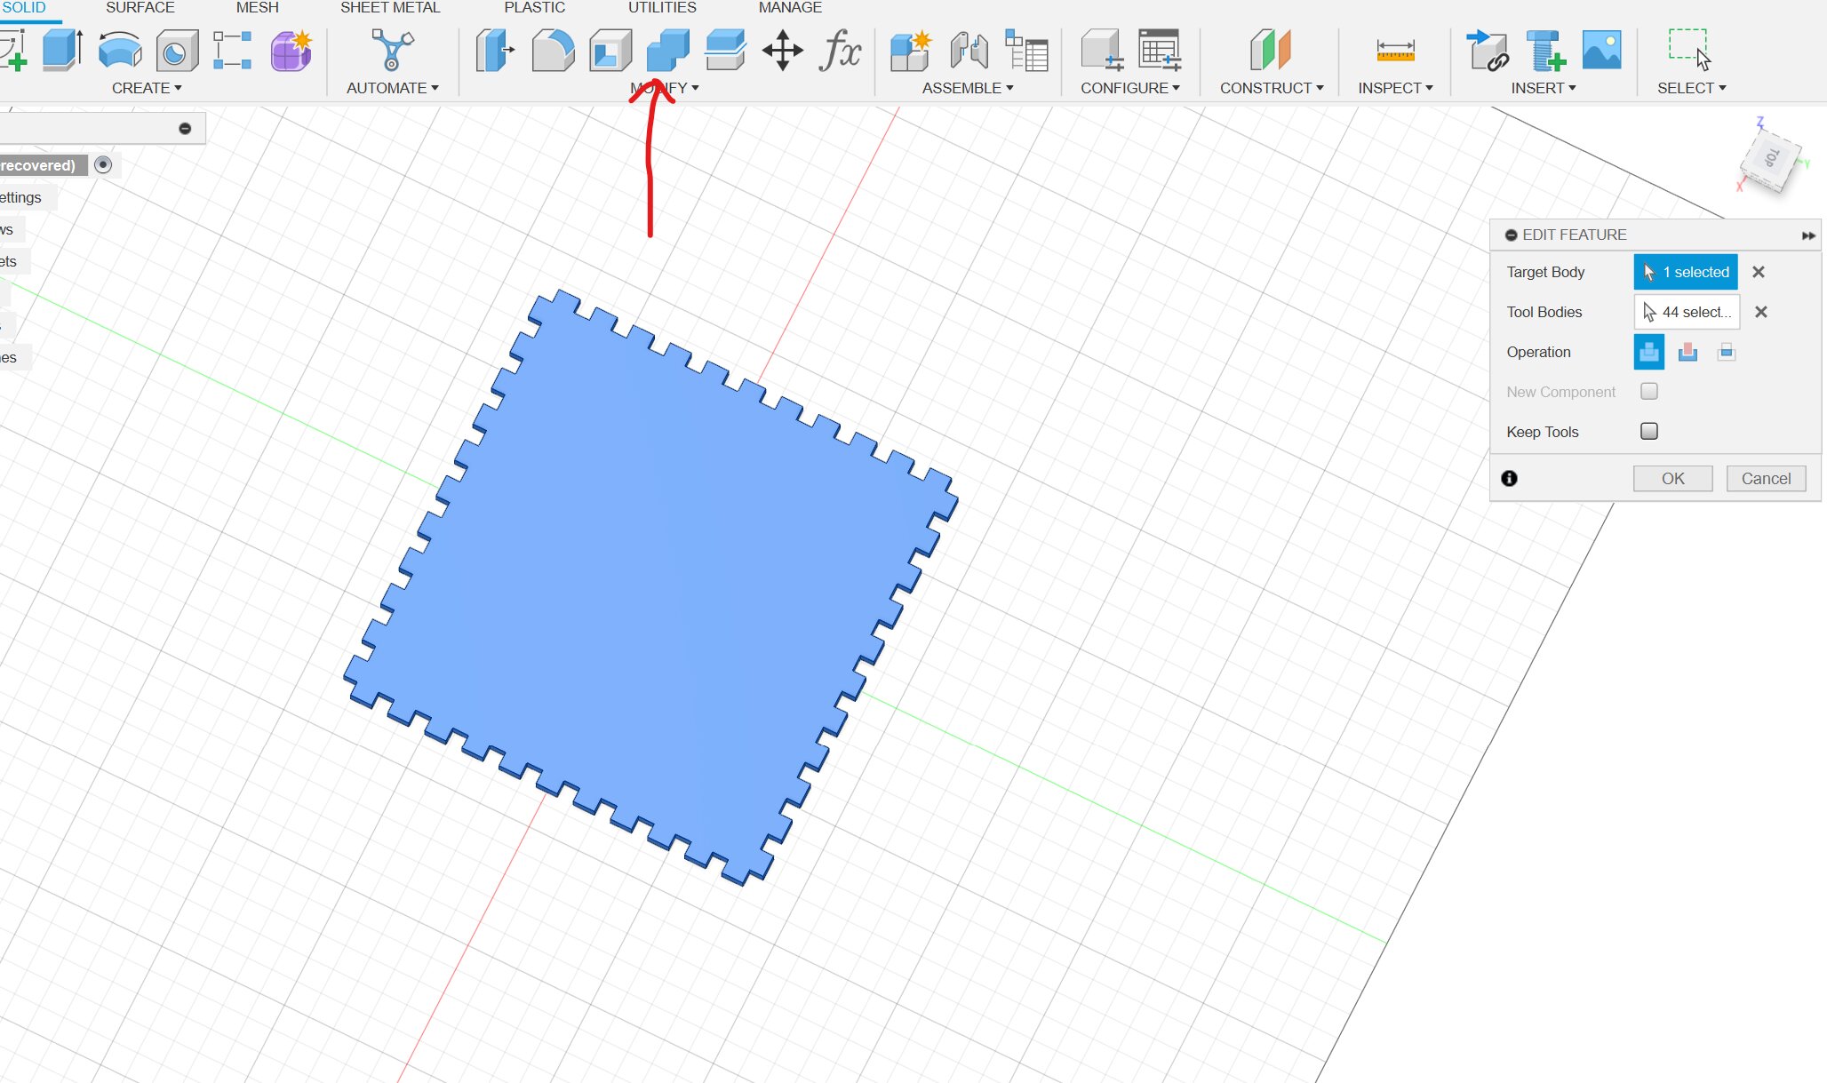This screenshot has width=1827, height=1083.
Task: Open the AUTOMATE dropdown menu
Action: [x=393, y=88]
